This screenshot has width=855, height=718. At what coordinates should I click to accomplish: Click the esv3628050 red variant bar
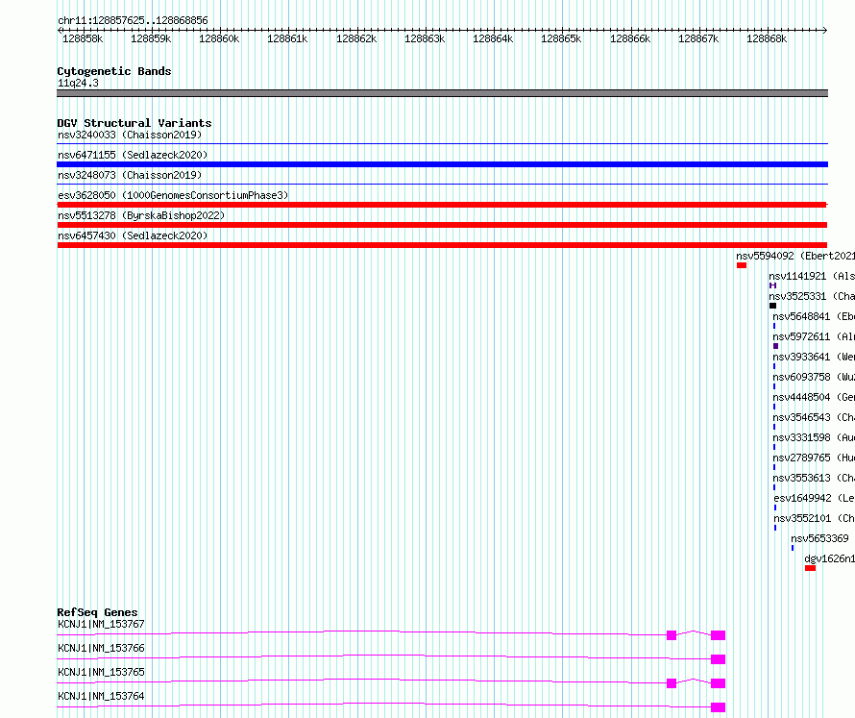click(442, 205)
